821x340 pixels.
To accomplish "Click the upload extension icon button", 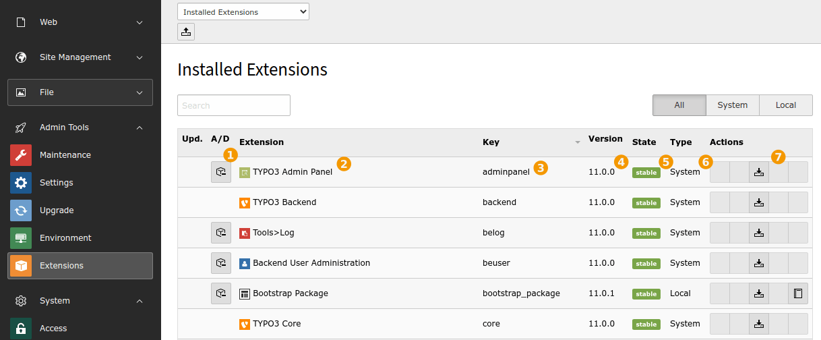I will 186,32.
